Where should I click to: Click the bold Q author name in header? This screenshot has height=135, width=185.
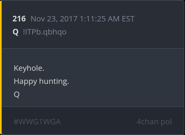pyautogui.click(x=16, y=32)
